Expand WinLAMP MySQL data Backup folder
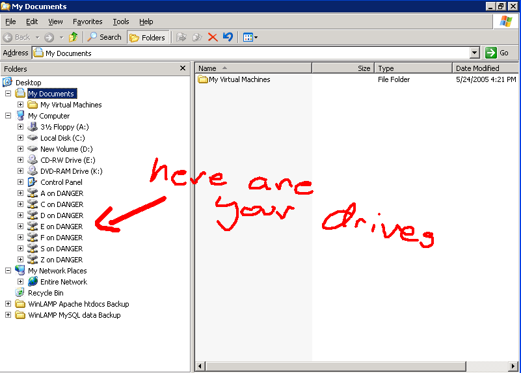Viewport: 521px width, 373px height. point(8,315)
